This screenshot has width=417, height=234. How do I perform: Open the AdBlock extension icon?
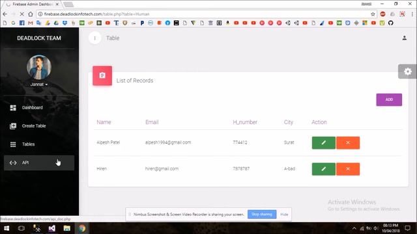(x=382, y=14)
